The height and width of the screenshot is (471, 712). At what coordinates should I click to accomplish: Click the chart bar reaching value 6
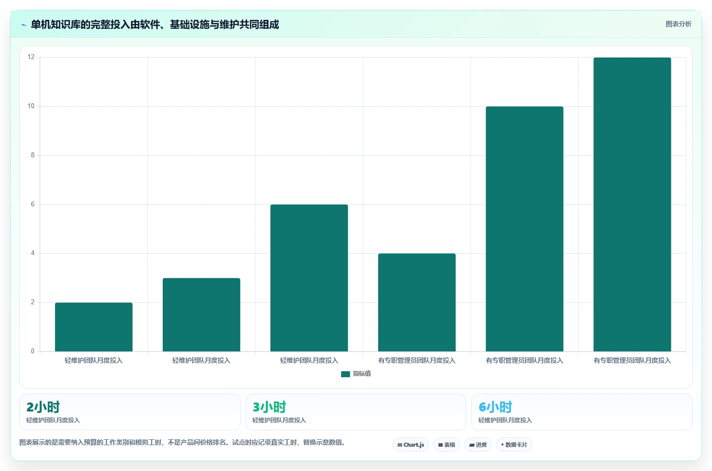pos(309,278)
